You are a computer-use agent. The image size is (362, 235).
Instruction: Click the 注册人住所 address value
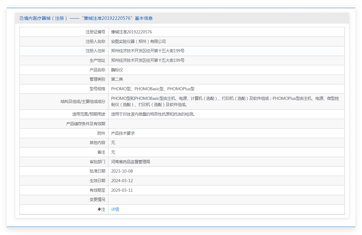147,51
